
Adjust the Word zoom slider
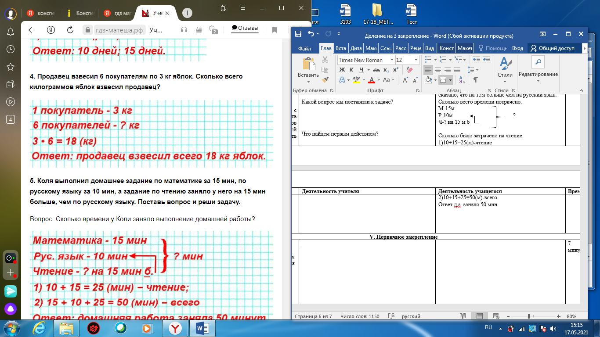coord(529,316)
